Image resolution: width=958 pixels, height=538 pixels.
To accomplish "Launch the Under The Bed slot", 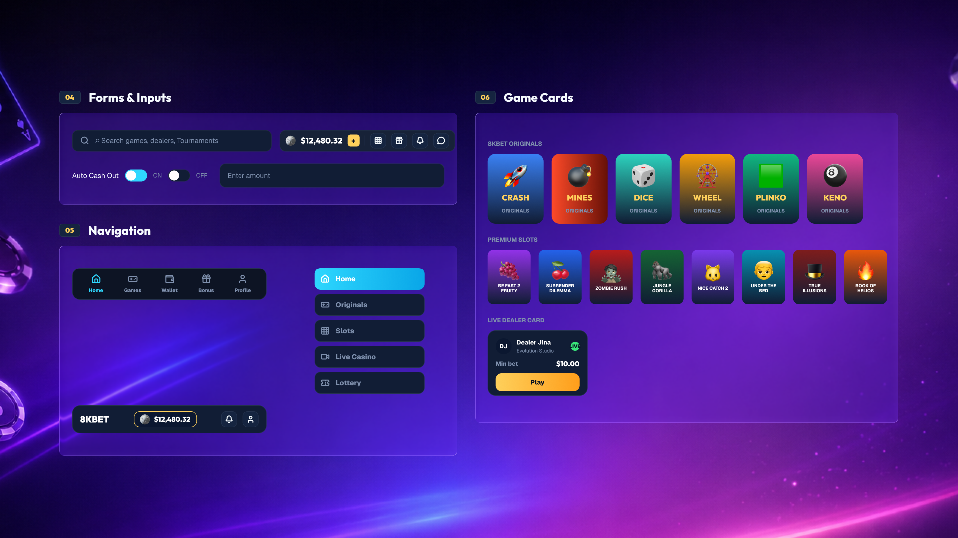I will [764, 277].
